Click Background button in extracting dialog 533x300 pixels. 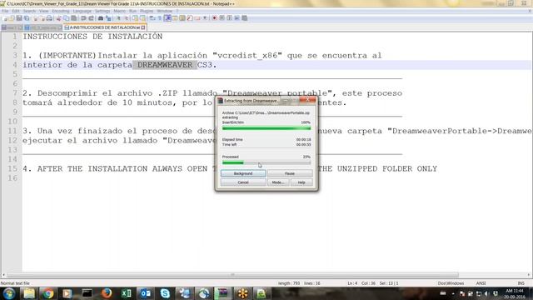243,173
